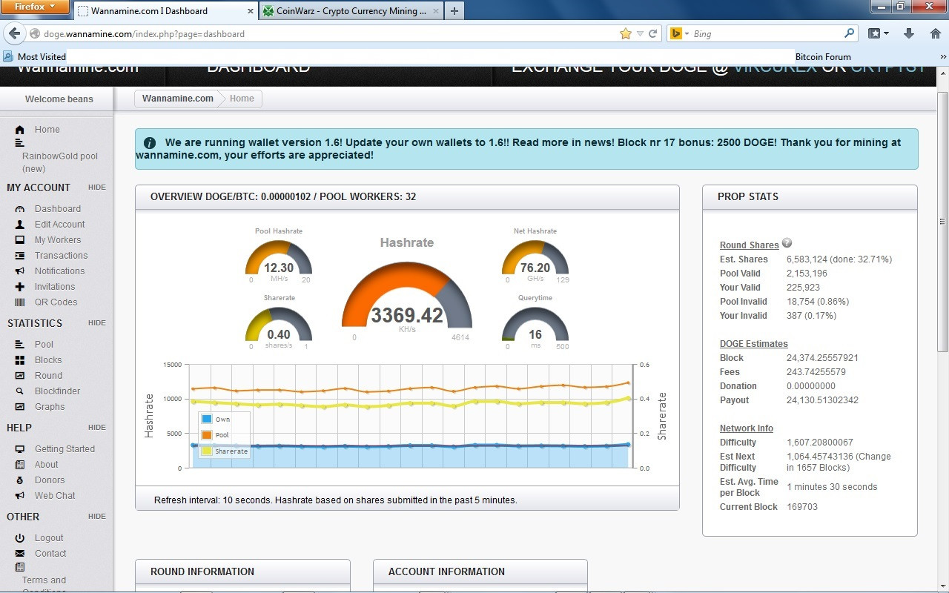The height and width of the screenshot is (593, 949).
Task: Click the Blocks grid icon
Action: click(19, 360)
